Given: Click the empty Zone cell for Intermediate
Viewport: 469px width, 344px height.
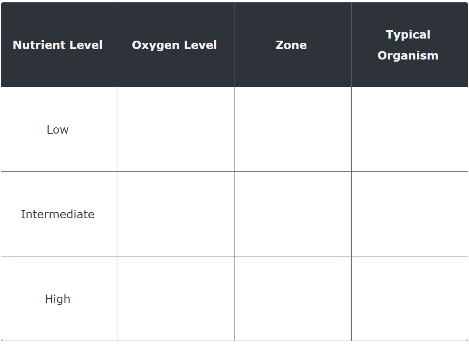Looking at the screenshot, I should click(293, 214).
